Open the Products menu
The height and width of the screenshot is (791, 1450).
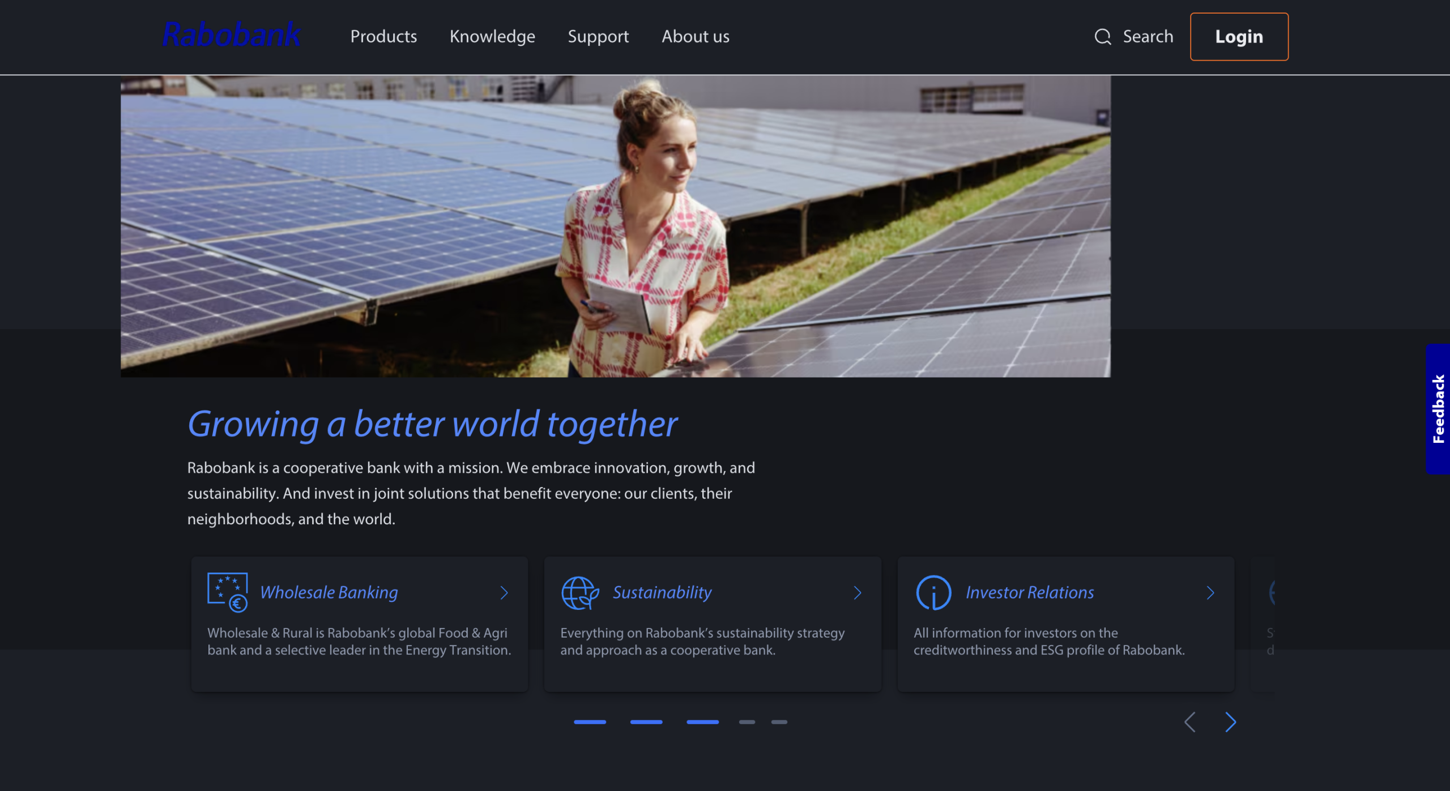click(x=383, y=37)
